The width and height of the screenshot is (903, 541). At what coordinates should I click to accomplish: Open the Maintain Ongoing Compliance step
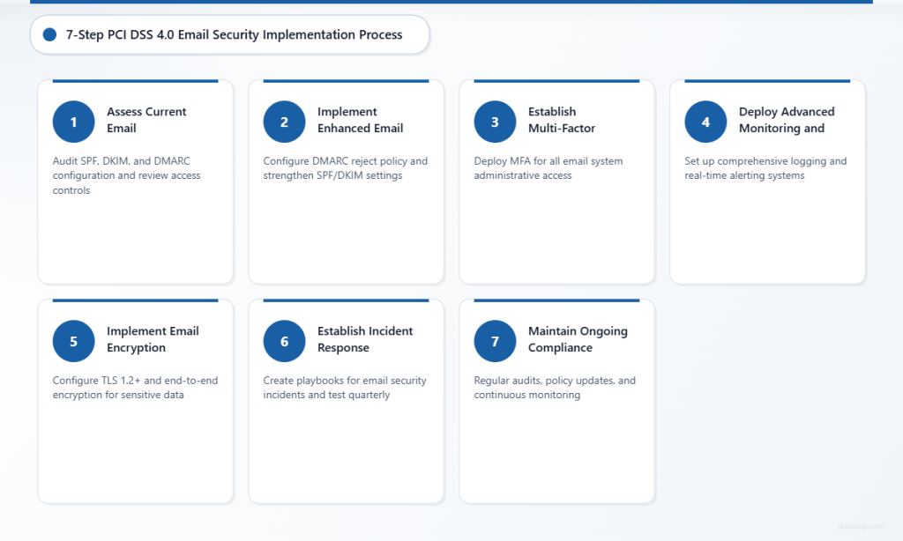tap(578, 339)
